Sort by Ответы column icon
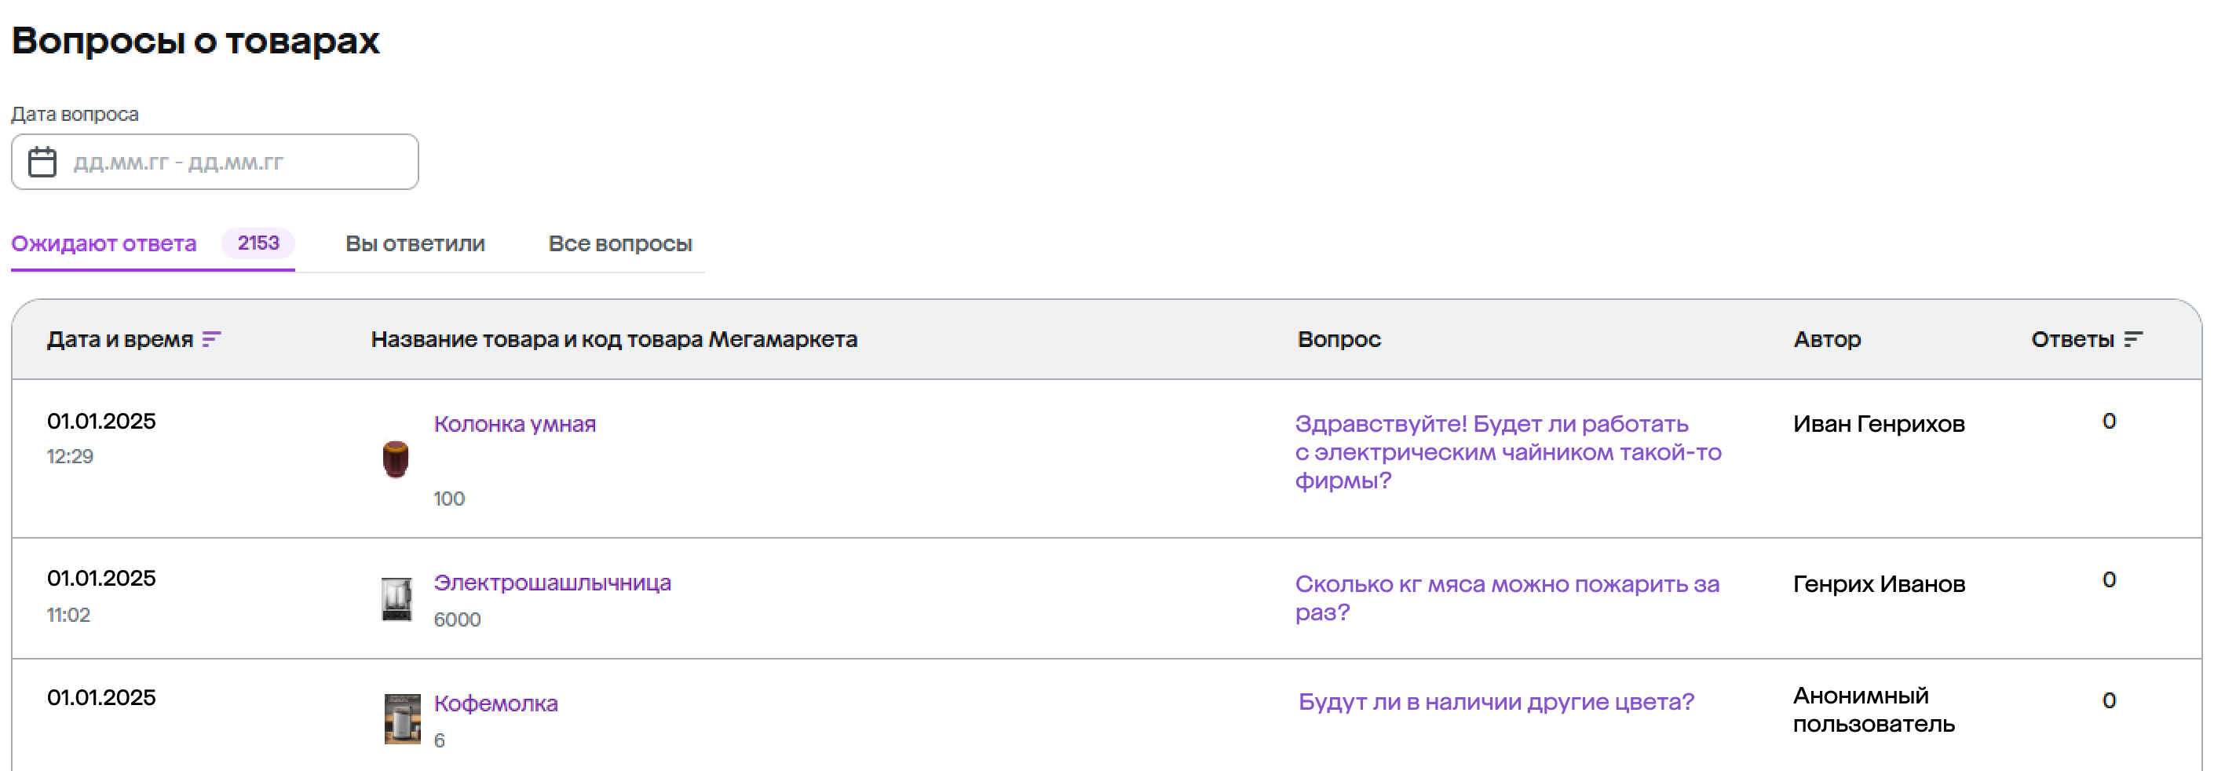 pos(2132,339)
